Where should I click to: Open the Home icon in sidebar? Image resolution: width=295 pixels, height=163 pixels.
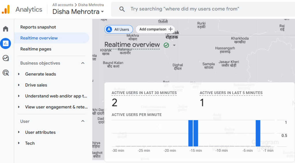click(x=6, y=29)
